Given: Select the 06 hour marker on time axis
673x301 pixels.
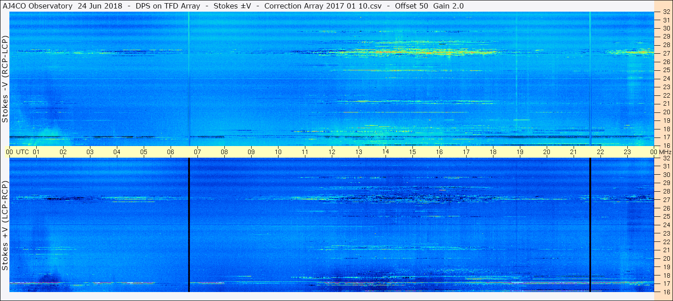Looking at the screenshot, I should point(171,152).
